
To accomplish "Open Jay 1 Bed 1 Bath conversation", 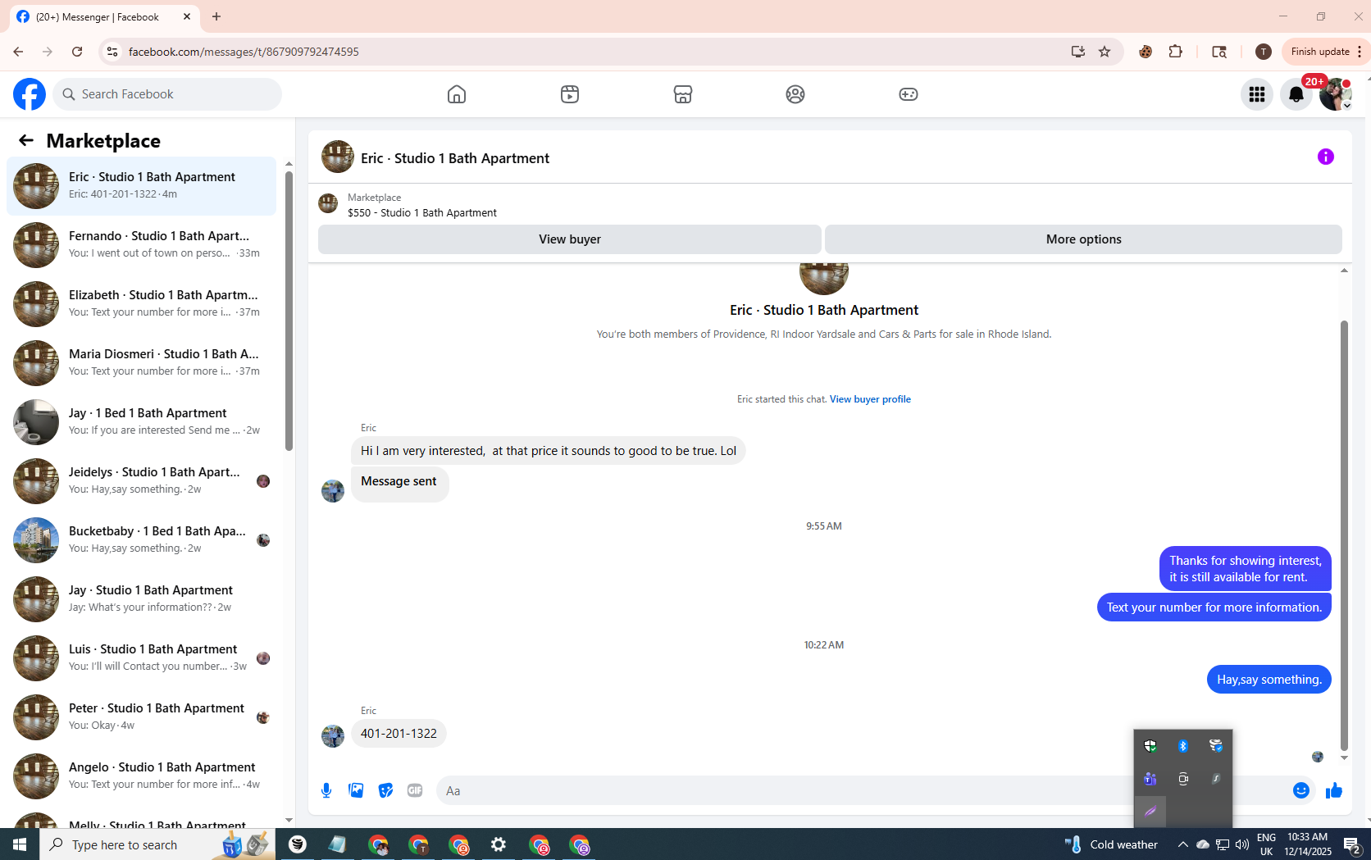I will (142, 422).
